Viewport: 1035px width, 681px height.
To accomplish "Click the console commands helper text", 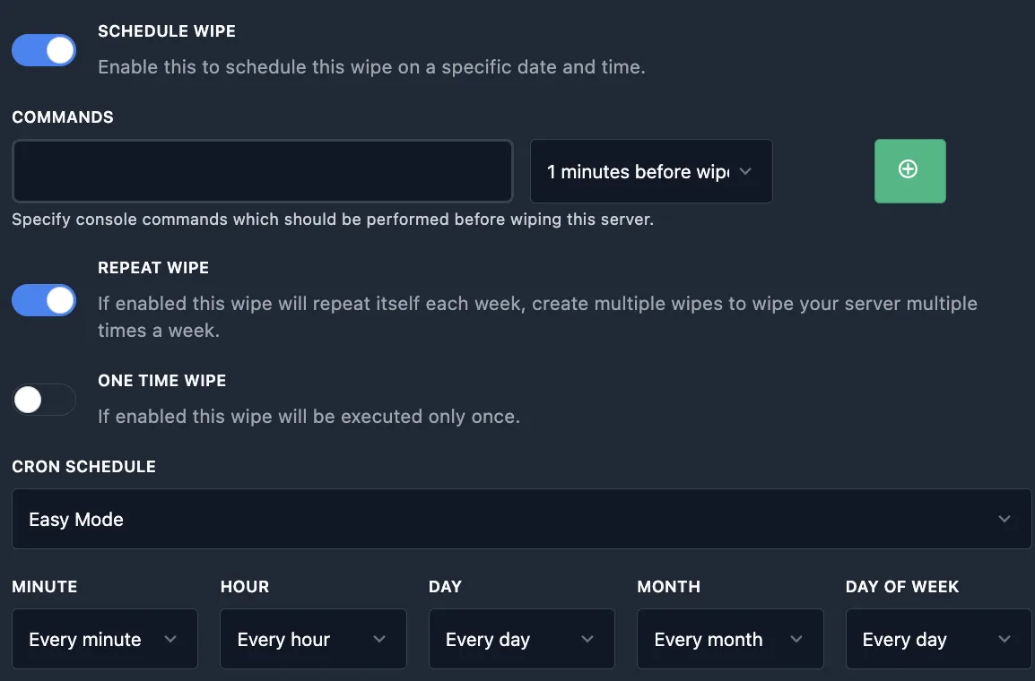I will pos(332,220).
